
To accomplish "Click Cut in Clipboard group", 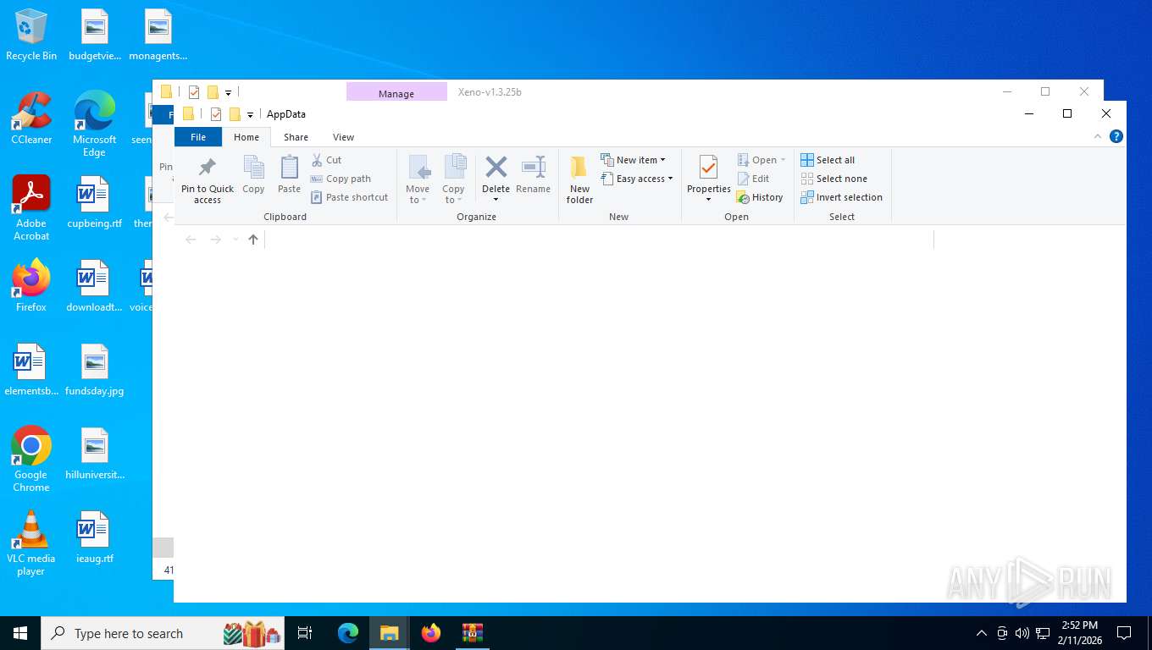I will pos(326,160).
